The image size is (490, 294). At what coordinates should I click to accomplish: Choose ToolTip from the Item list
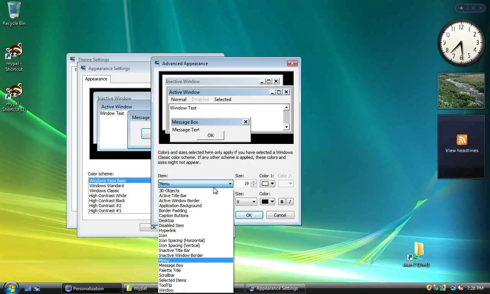tap(196, 285)
